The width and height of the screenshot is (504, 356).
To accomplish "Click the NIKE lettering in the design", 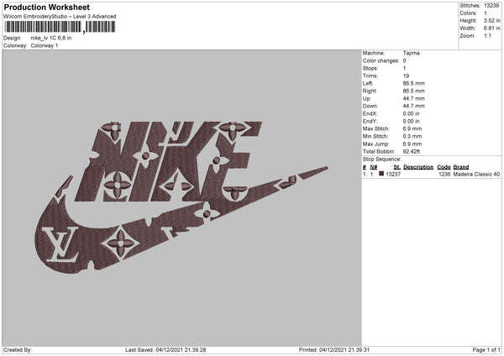I will point(170,161).
